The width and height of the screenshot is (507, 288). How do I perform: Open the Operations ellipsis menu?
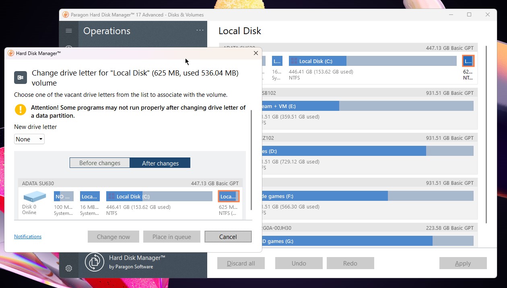click(x=200, y=30)
